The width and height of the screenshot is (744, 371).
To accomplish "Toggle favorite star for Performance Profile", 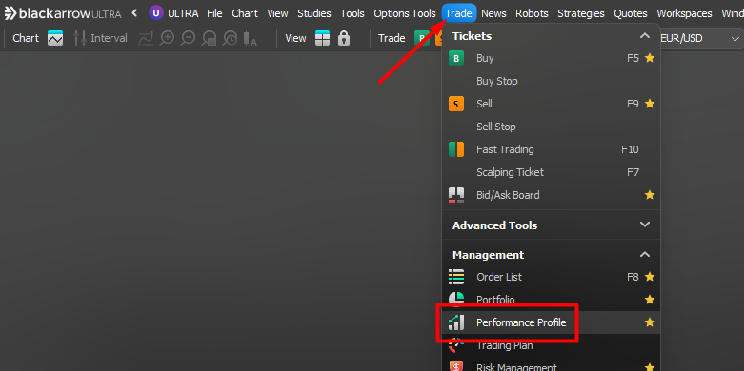I will tap(650, 322).
